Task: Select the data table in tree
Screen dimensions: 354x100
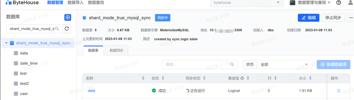Action: (24, 53)
